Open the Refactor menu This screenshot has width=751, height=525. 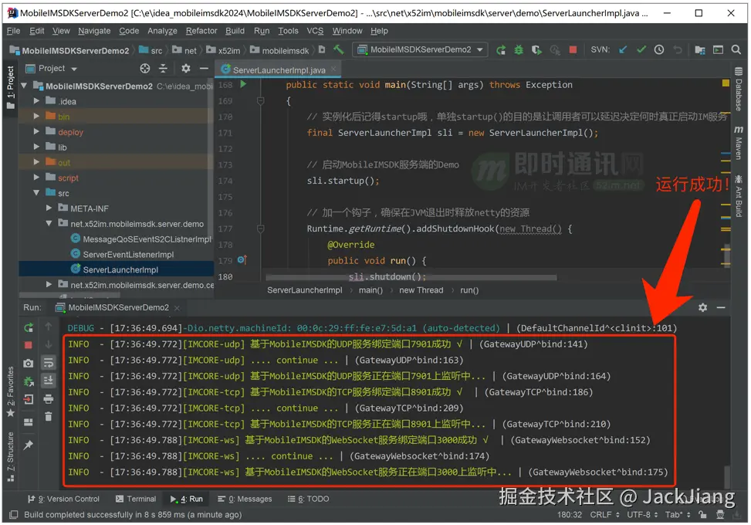pos(201,31)
